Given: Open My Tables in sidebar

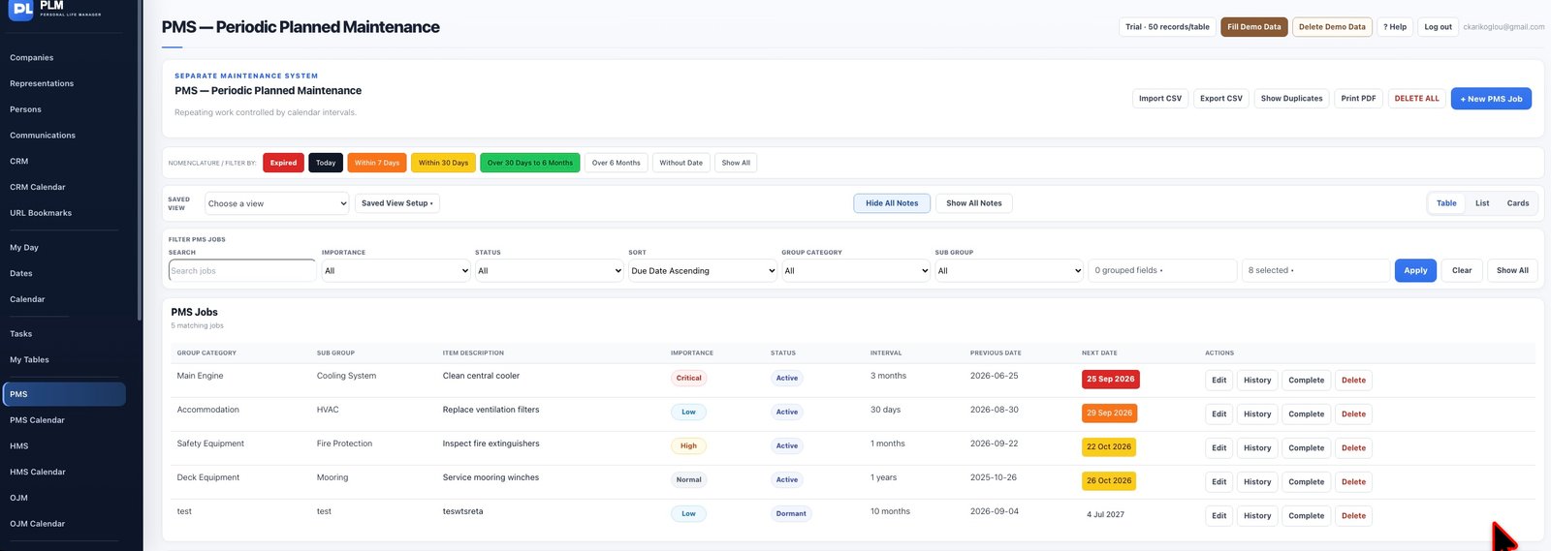Looking at the screenshot, I should (x=30, y=360).
